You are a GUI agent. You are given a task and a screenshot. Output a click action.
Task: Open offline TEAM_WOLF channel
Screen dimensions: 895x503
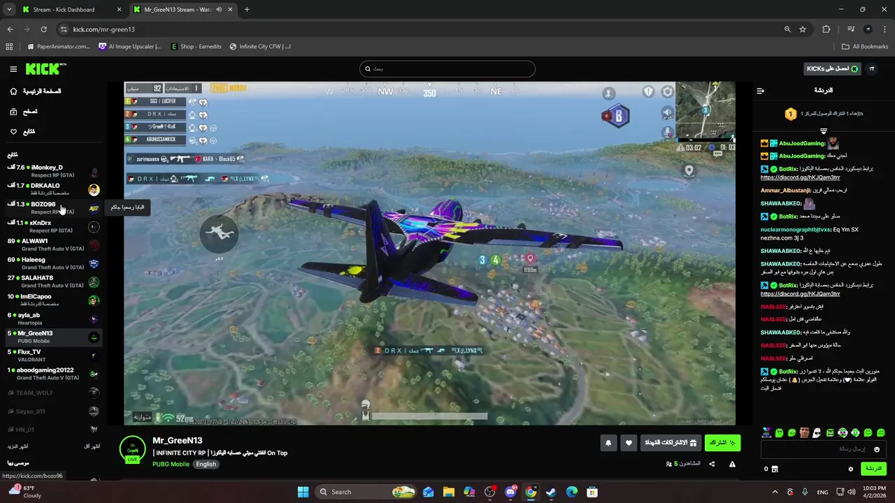pyautogui.click(x=52, y=393)
